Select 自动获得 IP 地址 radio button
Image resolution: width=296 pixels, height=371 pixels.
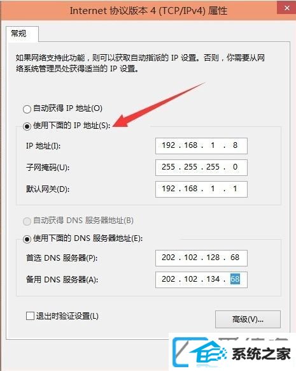point(27,109)
